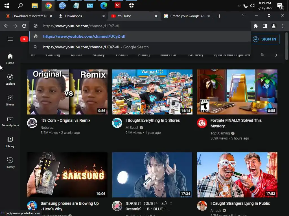Open Shorts in the sidebar

click(x=10, y=100)
